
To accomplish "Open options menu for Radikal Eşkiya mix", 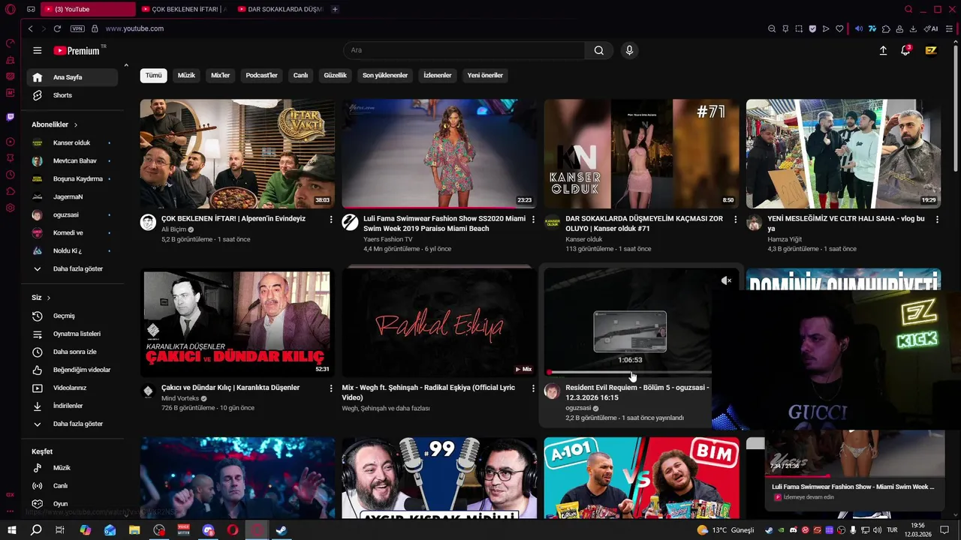I will 534,388.
